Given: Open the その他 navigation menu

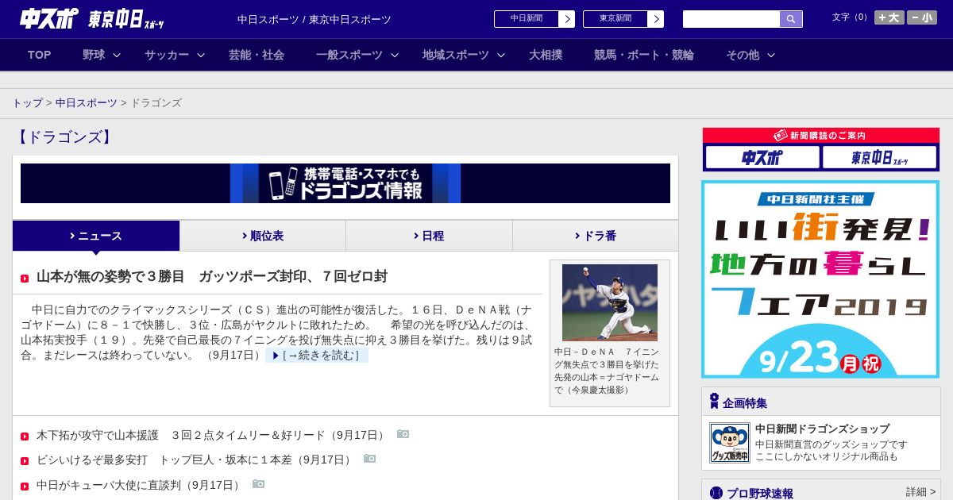Looking at the screenshot, I should (x=743, y=55).
